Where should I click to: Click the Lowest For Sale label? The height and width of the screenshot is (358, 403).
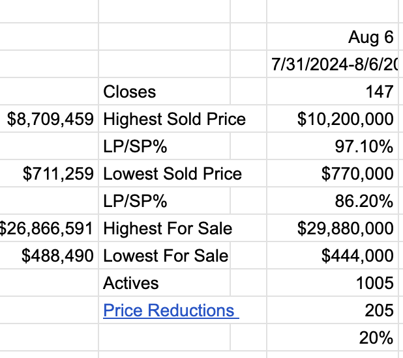[x=166, y=256]
